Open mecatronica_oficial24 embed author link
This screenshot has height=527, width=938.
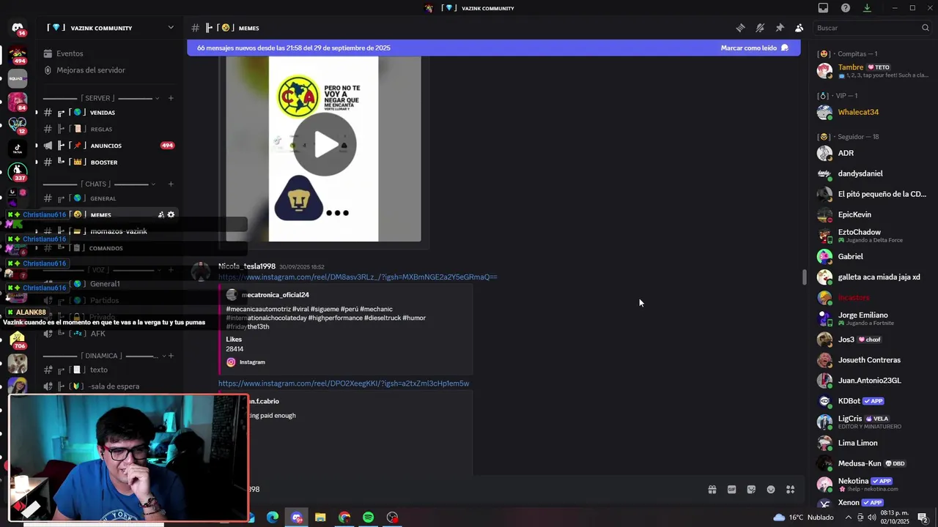coord(276,295)
